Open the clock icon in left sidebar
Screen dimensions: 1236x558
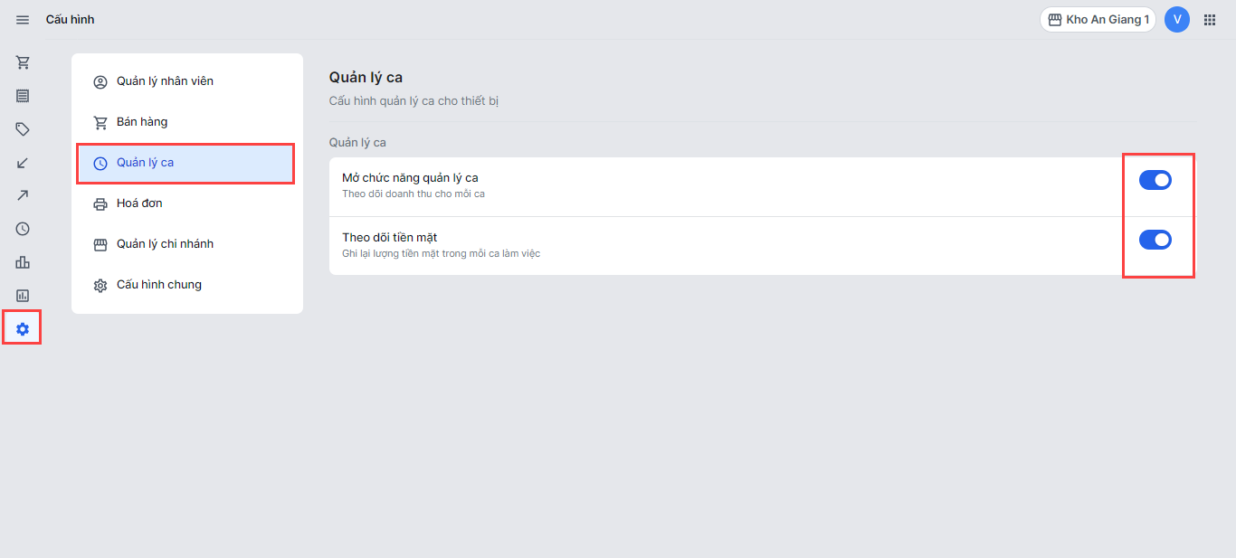[23, 229]
